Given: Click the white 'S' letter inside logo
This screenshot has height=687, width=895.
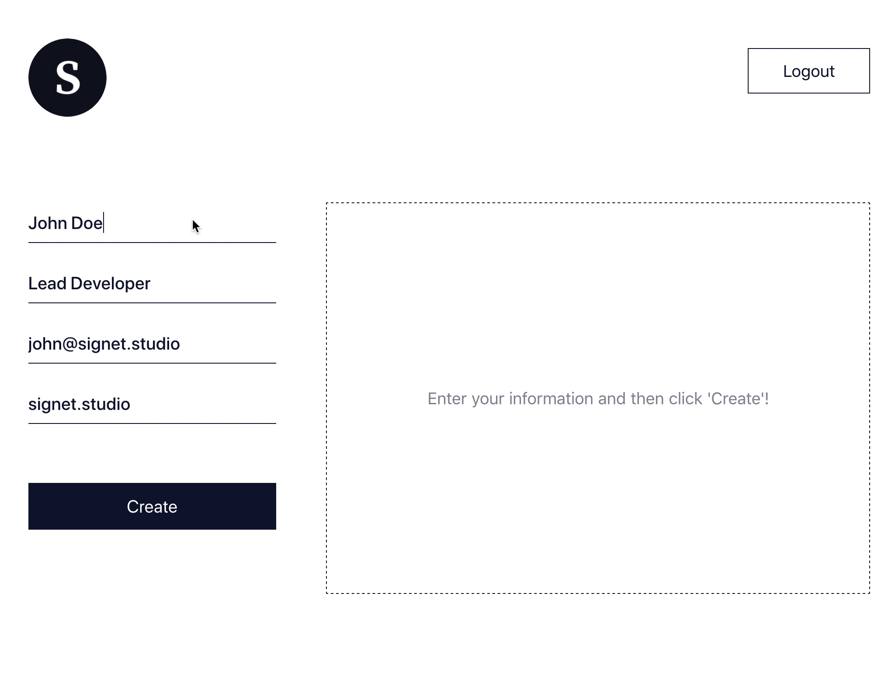Looking at the screenshot, I should [x=68, y=78].
